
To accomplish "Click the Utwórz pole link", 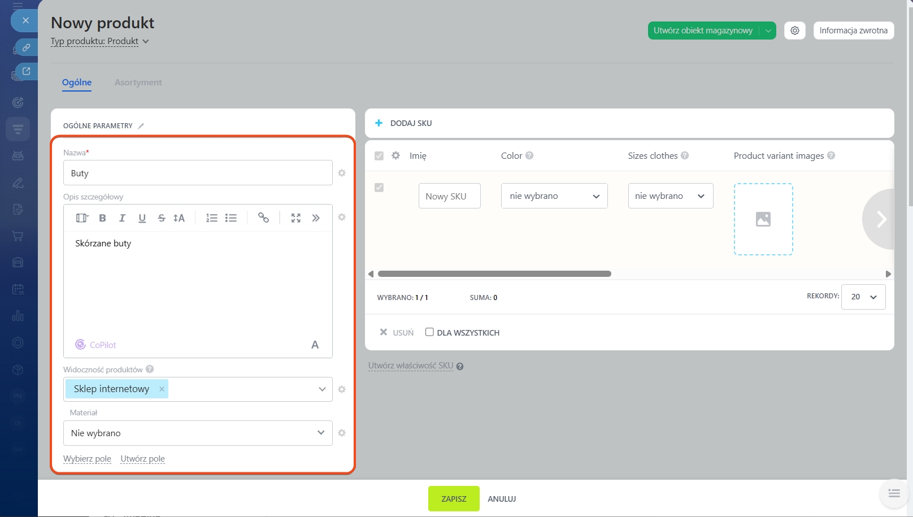I will (142, 459).
